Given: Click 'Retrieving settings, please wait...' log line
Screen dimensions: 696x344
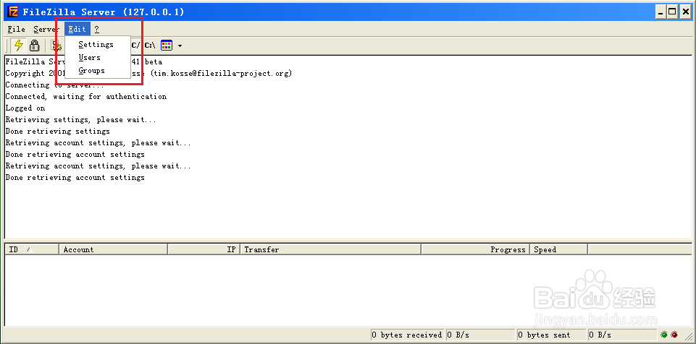Looking at the screenshot, I should click(81, 119).
